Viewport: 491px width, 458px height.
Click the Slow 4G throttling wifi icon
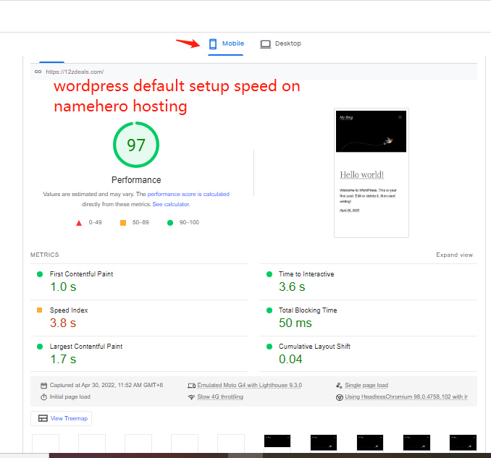coord(191,397)
